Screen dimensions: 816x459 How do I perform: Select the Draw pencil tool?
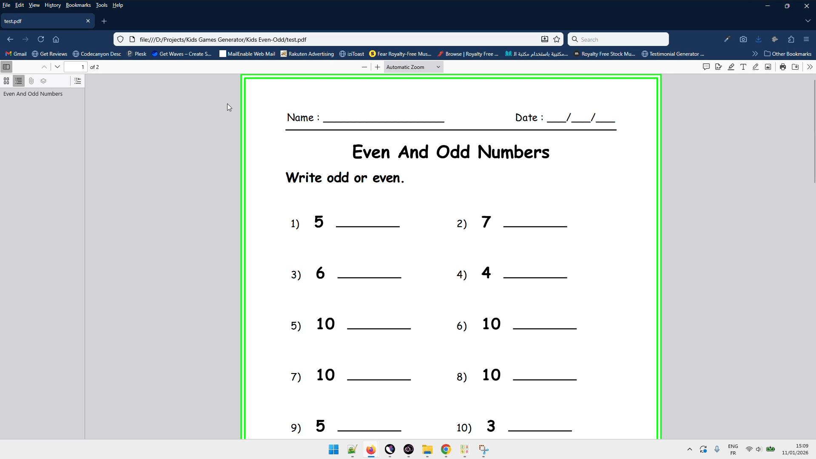pos(756,67)
